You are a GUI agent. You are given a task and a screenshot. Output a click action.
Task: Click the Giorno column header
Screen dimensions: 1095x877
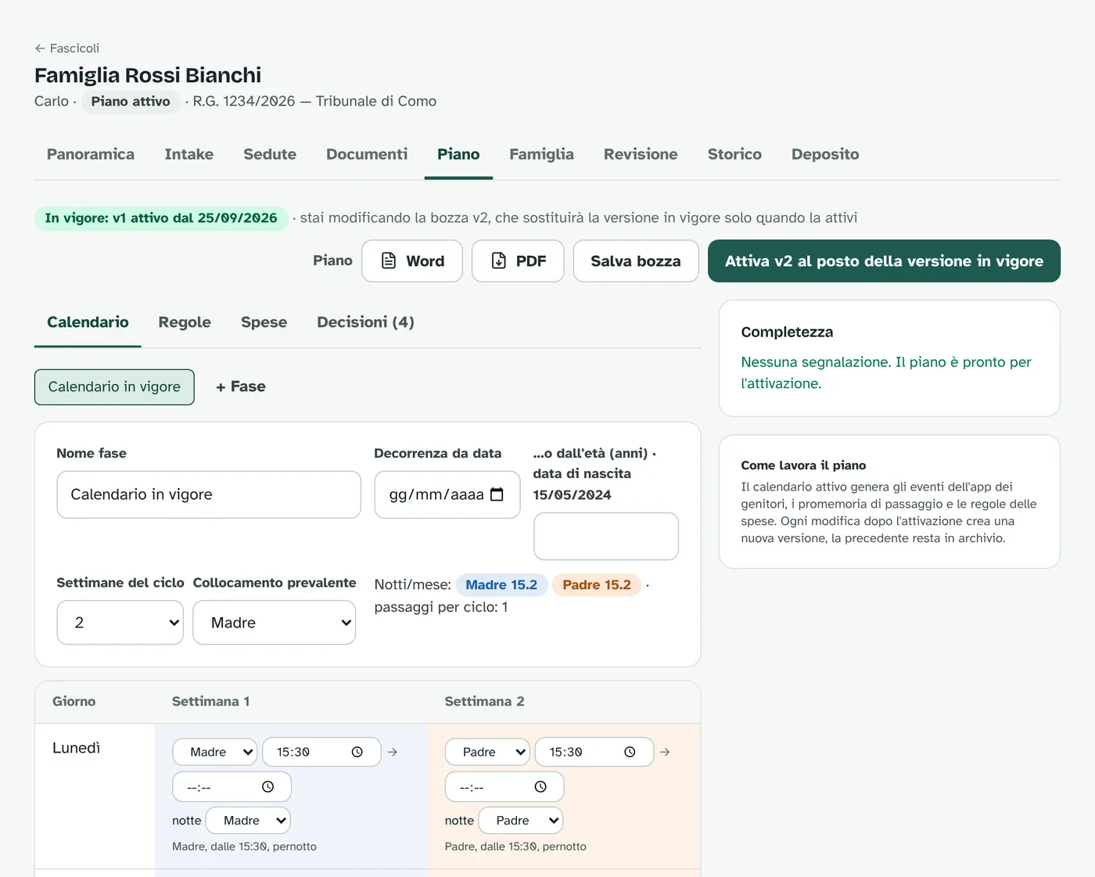click(74, 702)
